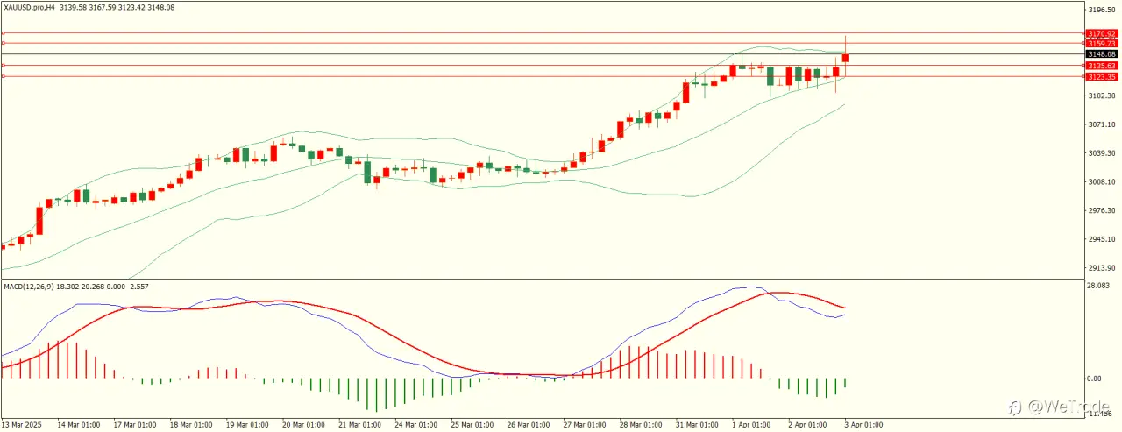Click the 26 Mar 01:00 time label
Screen dimensions: 1122x432
528,425
